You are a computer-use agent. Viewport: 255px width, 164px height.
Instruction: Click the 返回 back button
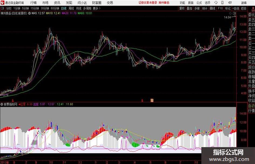coord(243,8)
